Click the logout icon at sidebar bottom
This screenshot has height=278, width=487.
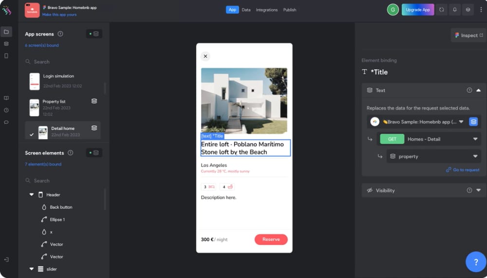[6, 260]
